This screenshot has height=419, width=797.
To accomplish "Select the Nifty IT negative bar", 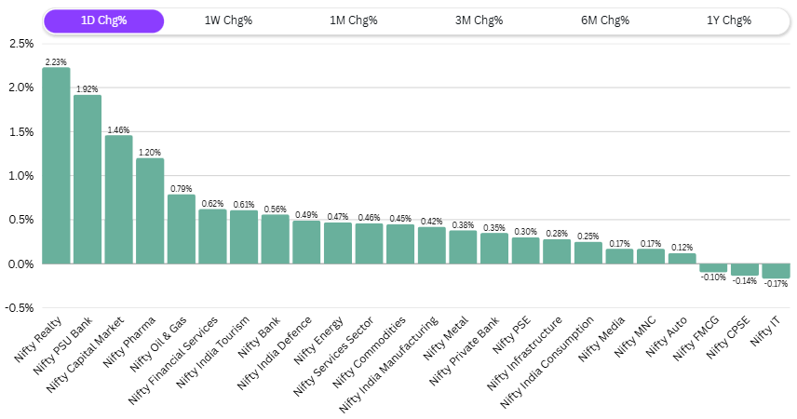I will (x=776, y=271).
